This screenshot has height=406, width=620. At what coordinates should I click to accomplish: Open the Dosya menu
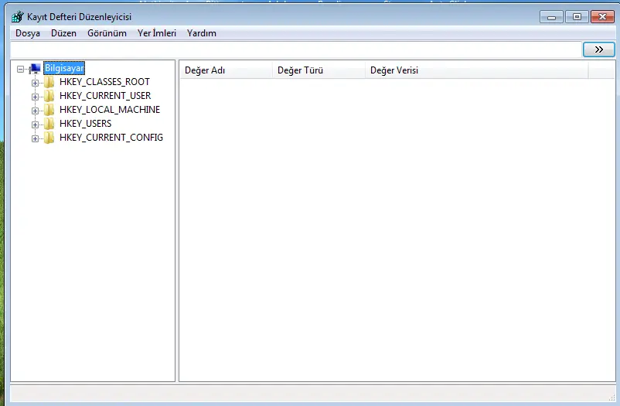28,33
